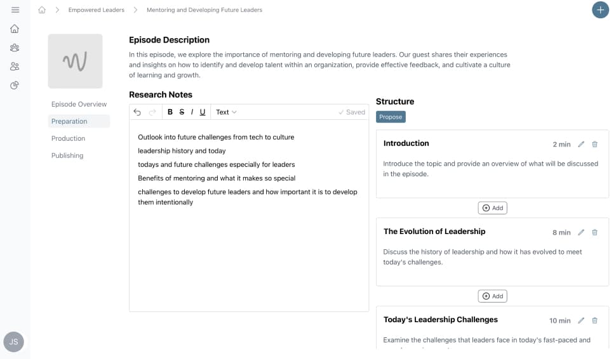Click the Propose button under Structure

tap(391, 117)
